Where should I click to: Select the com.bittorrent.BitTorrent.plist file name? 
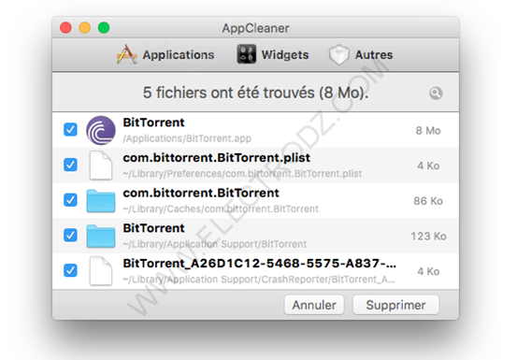216,158
